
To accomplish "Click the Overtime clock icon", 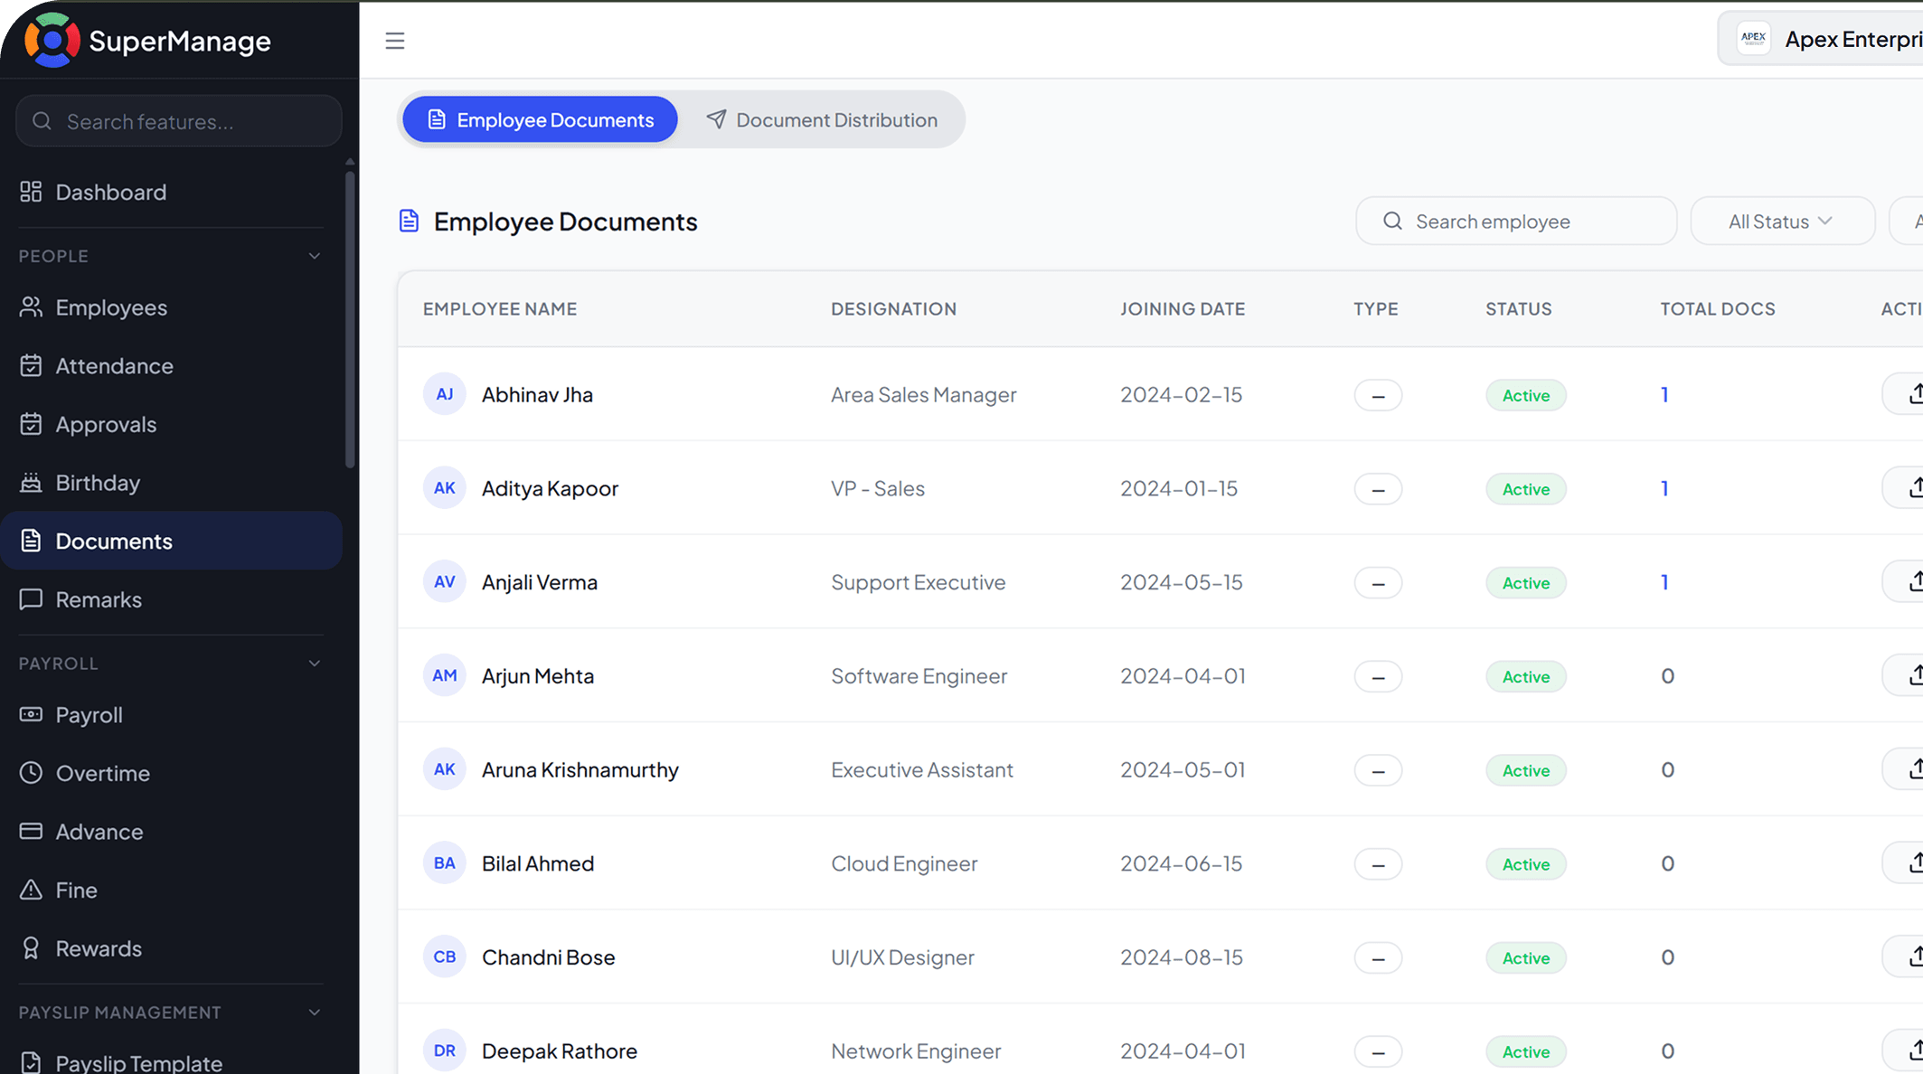I will point(31,773).
